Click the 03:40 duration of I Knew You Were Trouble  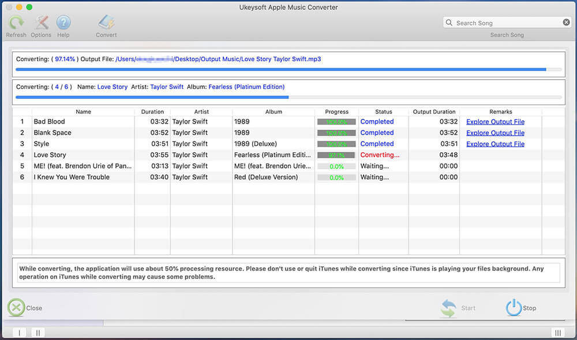click(x=159, y=177)
